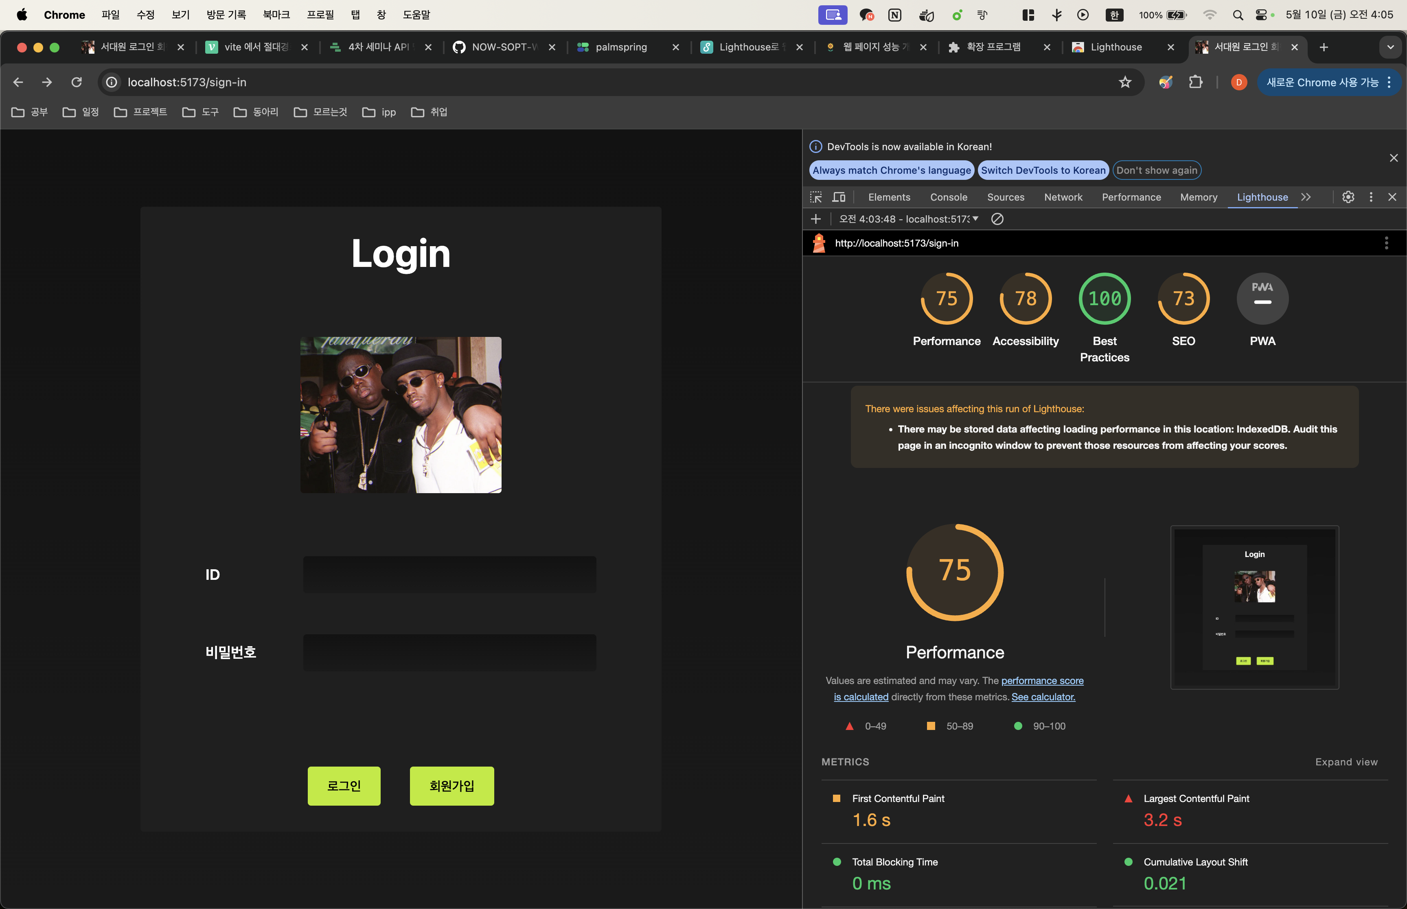
Task: Toggle Expand view for metrics
Action: [1346, 762]
